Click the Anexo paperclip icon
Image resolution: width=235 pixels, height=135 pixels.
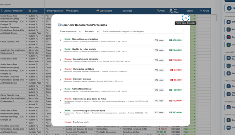(201, 11)
